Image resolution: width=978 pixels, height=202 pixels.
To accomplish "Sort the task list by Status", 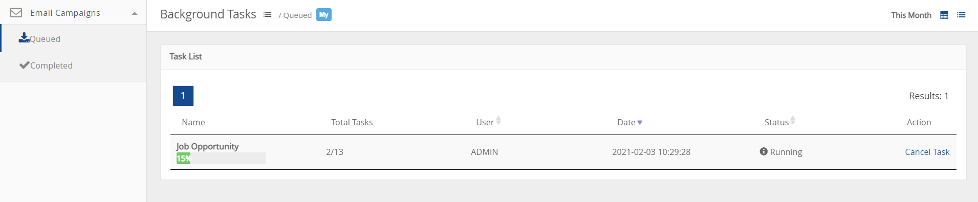I will (780, 122).
